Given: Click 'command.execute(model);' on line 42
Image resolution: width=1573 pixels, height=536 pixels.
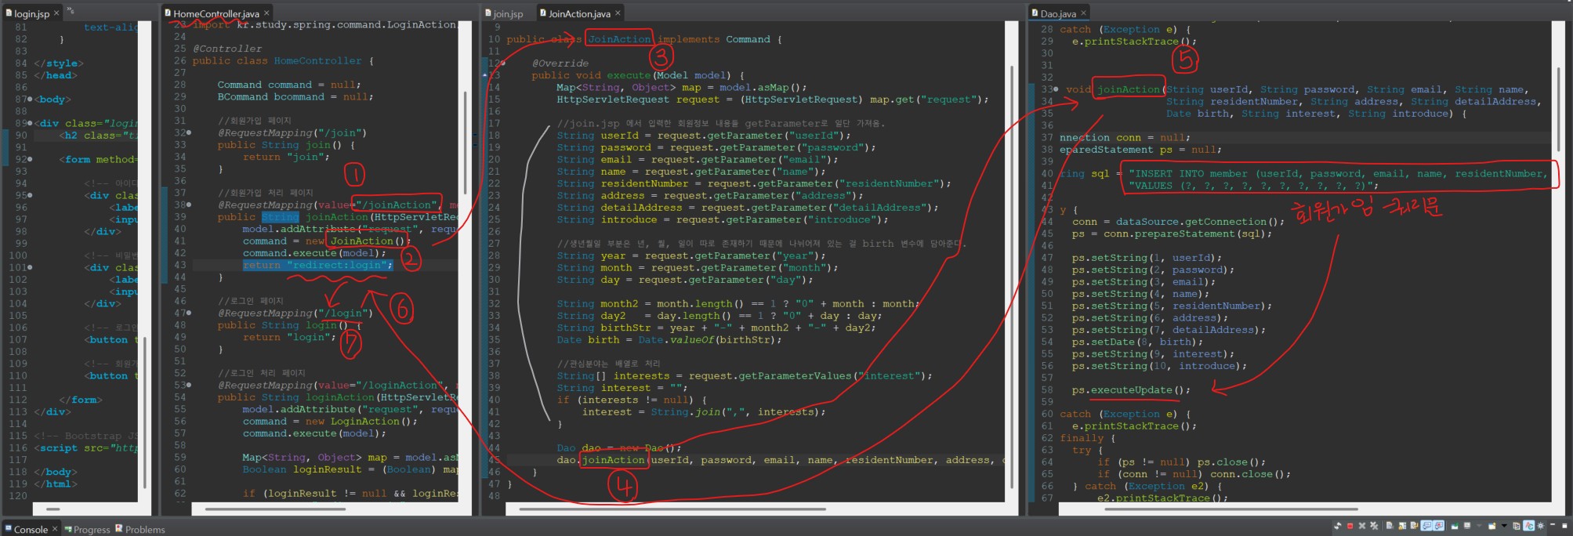Looking at the screenshot, I should [x=314, y=253].
